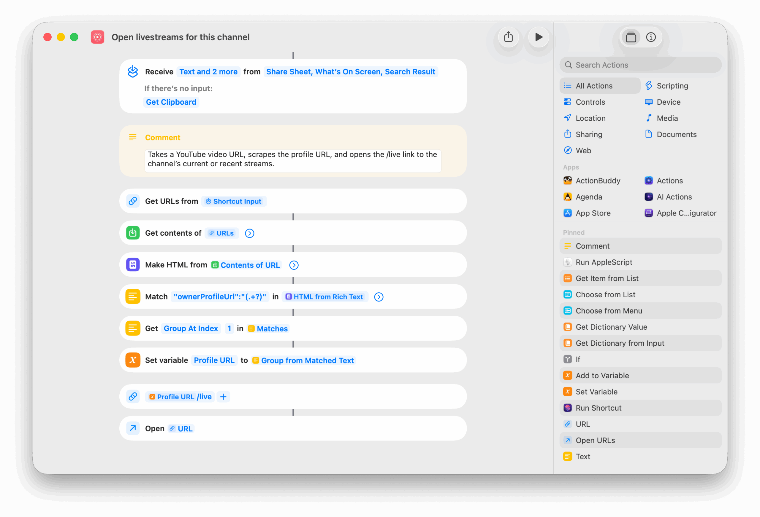Open the shortcut details info icon
The width and height of the screenshot is (760, 517).
[651, 37]
